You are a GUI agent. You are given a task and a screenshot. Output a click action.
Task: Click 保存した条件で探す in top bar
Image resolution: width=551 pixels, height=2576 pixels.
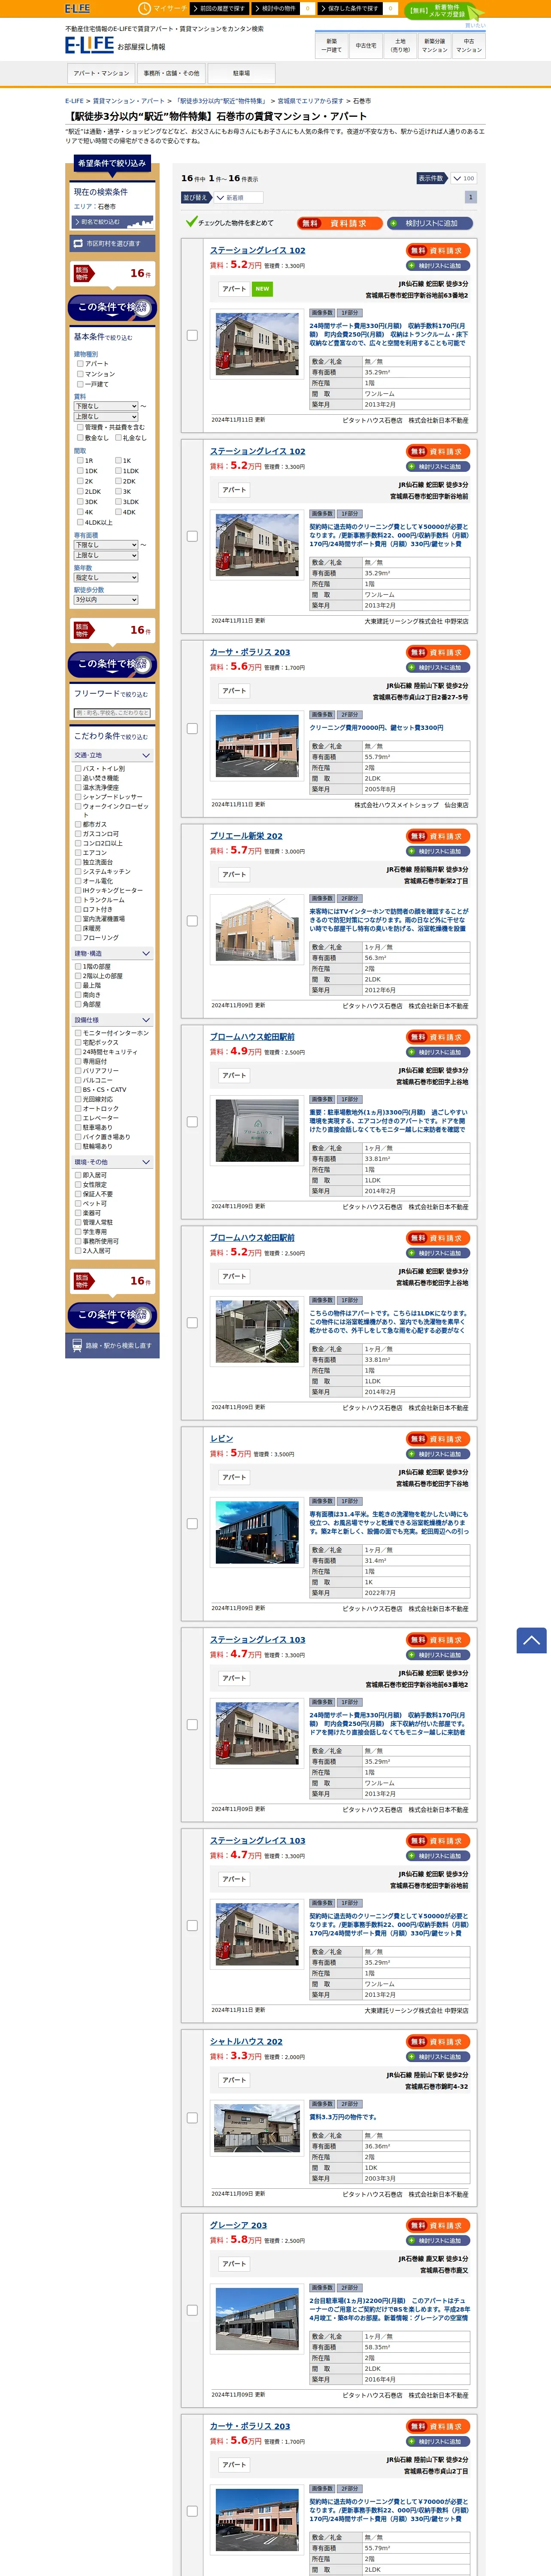[350, 8]
